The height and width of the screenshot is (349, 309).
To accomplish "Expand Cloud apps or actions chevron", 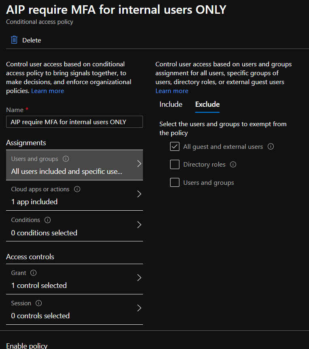I will pyautogui.click(x=139, y=194).
